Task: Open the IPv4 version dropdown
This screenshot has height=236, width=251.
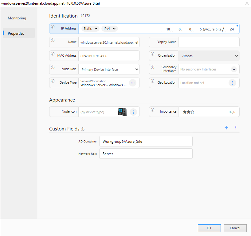Action: tap(110, 29)
